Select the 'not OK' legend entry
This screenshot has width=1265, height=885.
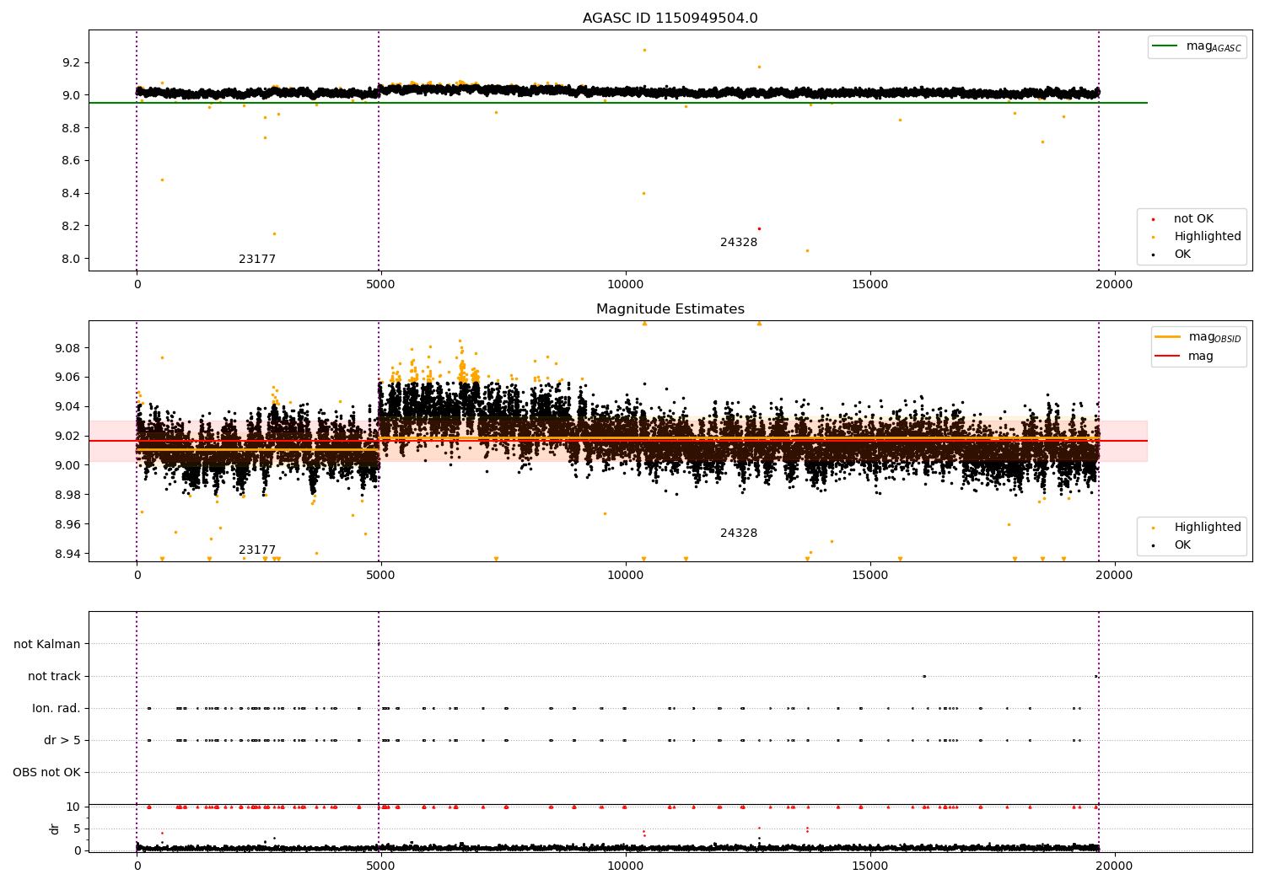click(x=1193, y=219)
